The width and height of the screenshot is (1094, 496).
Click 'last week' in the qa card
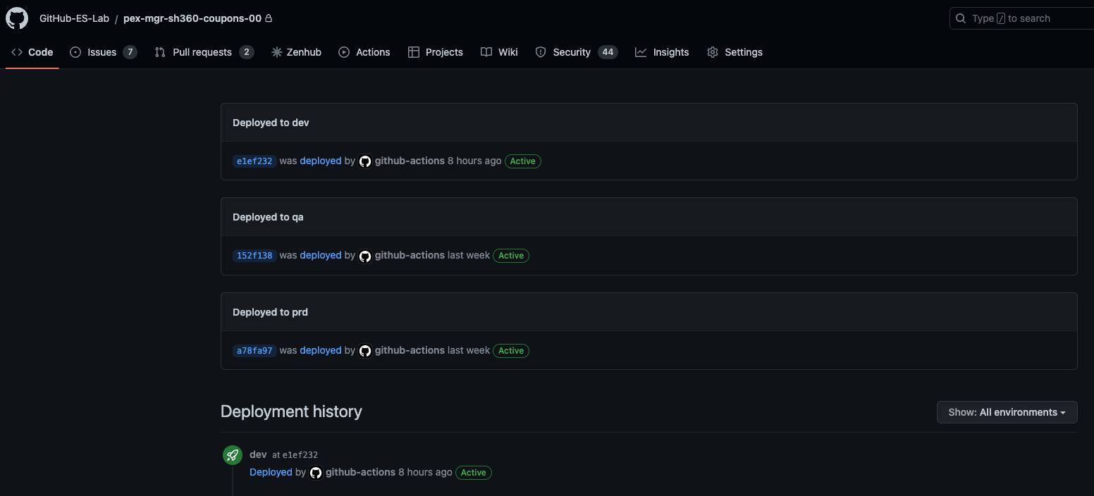pos(469,255)
